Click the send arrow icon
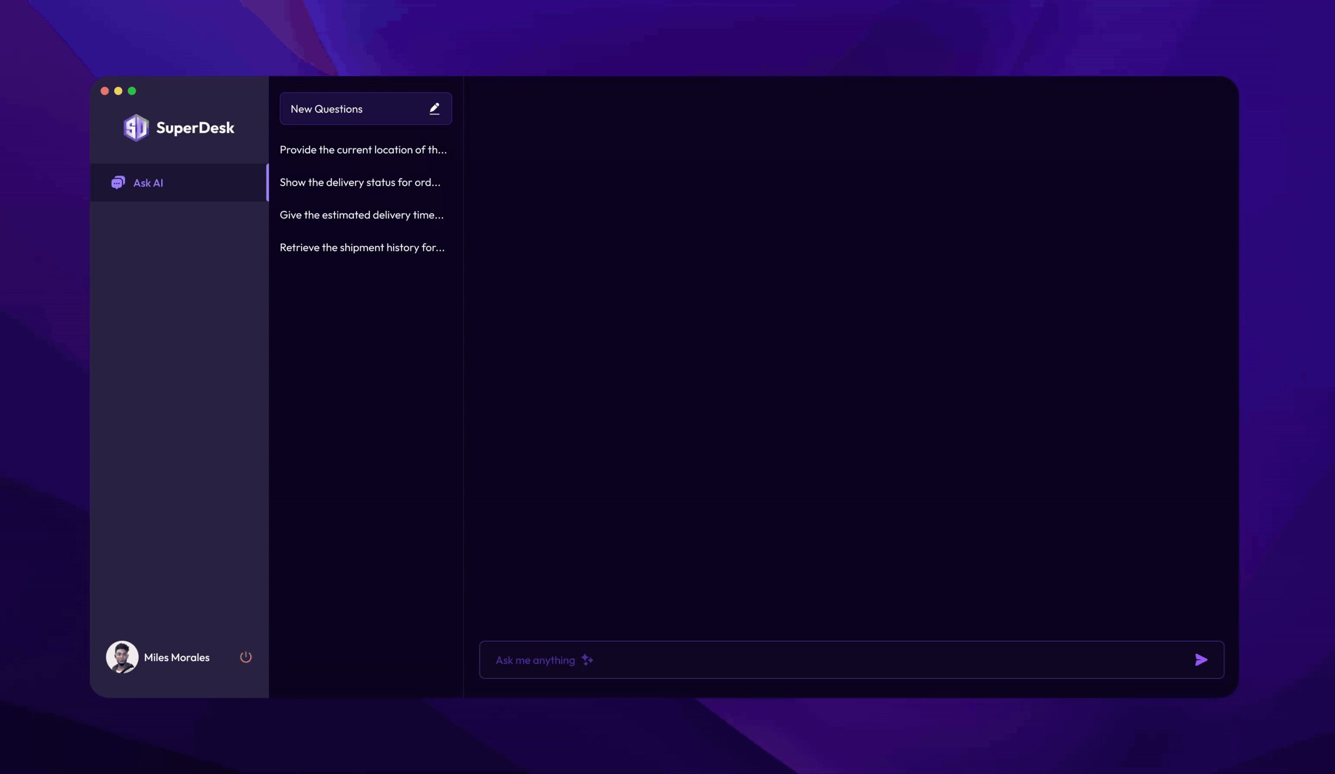The height and width of the screenshot is (774, 1335). pyautogui.click(x=1201, y=660)
